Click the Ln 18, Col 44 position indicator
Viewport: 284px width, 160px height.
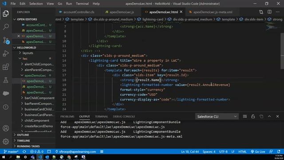point(190,152)
